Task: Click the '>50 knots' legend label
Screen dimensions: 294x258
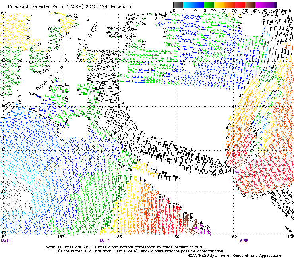Action: coord(284,11)
